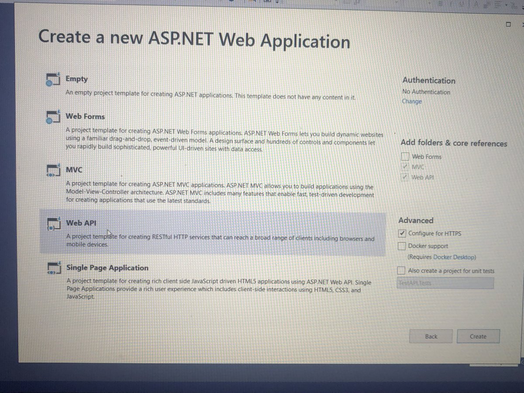
Task: Toggle the MVC core references checkbox
Action: tap(405, 167)
